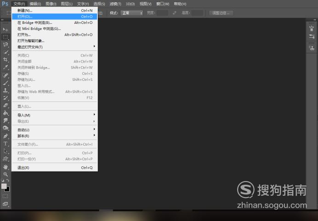
Task: Choose 在 Mini Bridge 中浏览(G)...
Action: click(x=55, y=29)
